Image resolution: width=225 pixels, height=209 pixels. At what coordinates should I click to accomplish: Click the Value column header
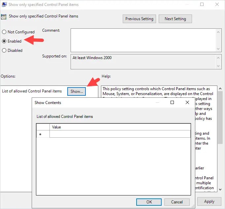120,127
